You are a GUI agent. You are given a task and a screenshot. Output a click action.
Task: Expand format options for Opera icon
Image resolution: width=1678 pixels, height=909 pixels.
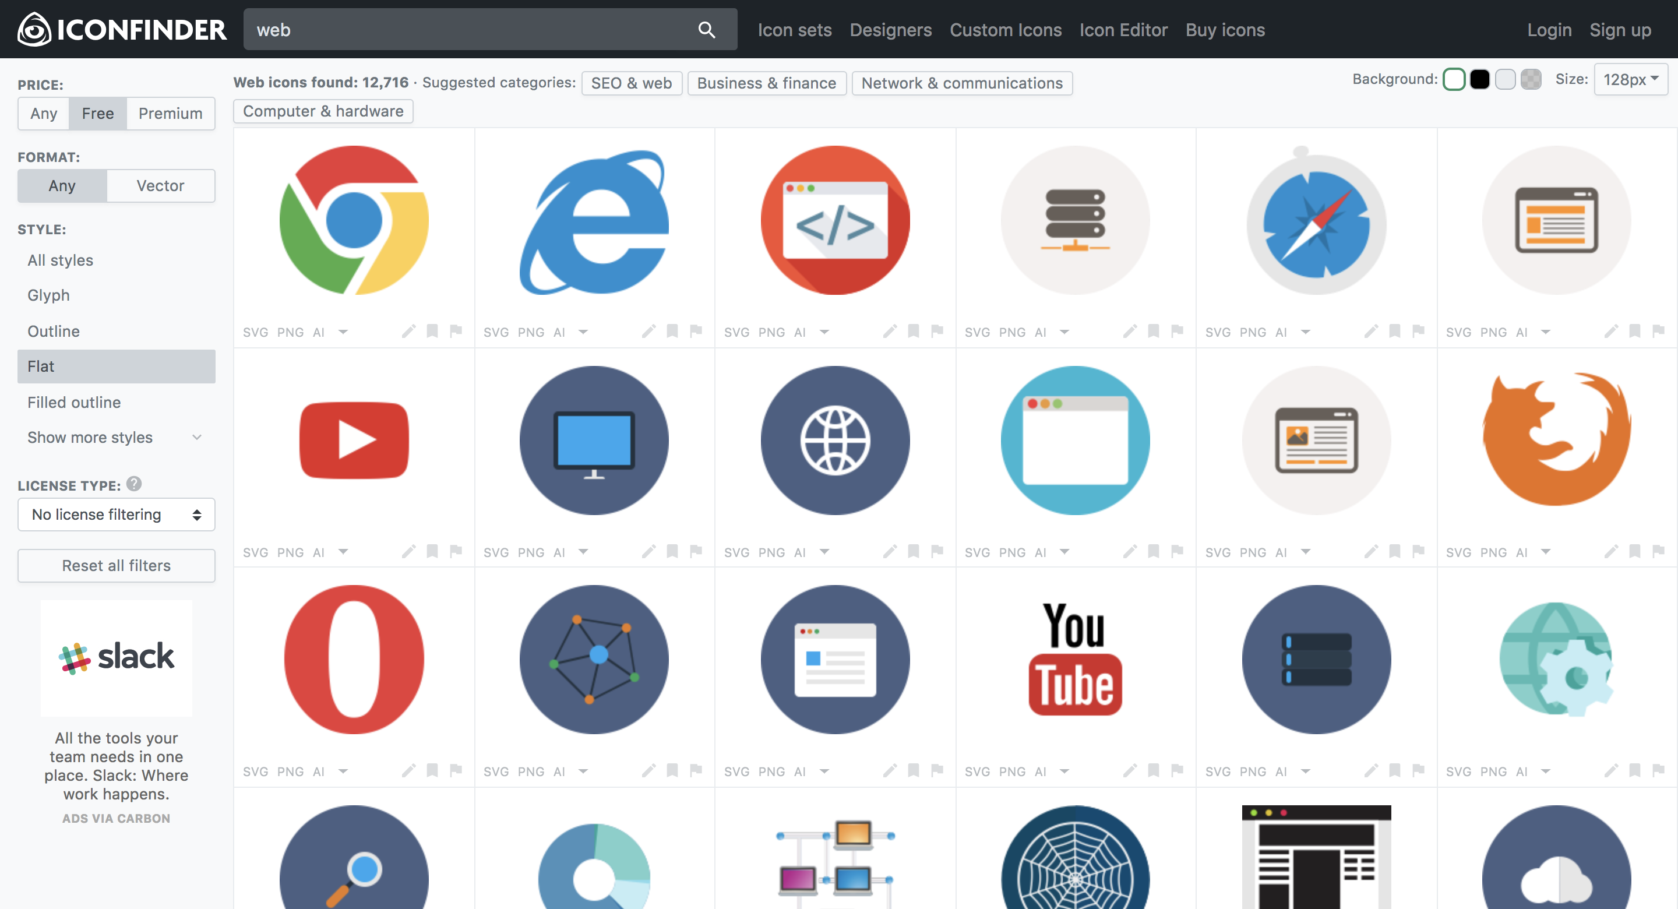343,771
